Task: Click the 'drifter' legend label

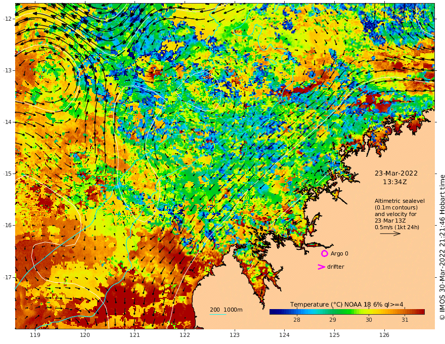Action: click(x=336, y=267)
